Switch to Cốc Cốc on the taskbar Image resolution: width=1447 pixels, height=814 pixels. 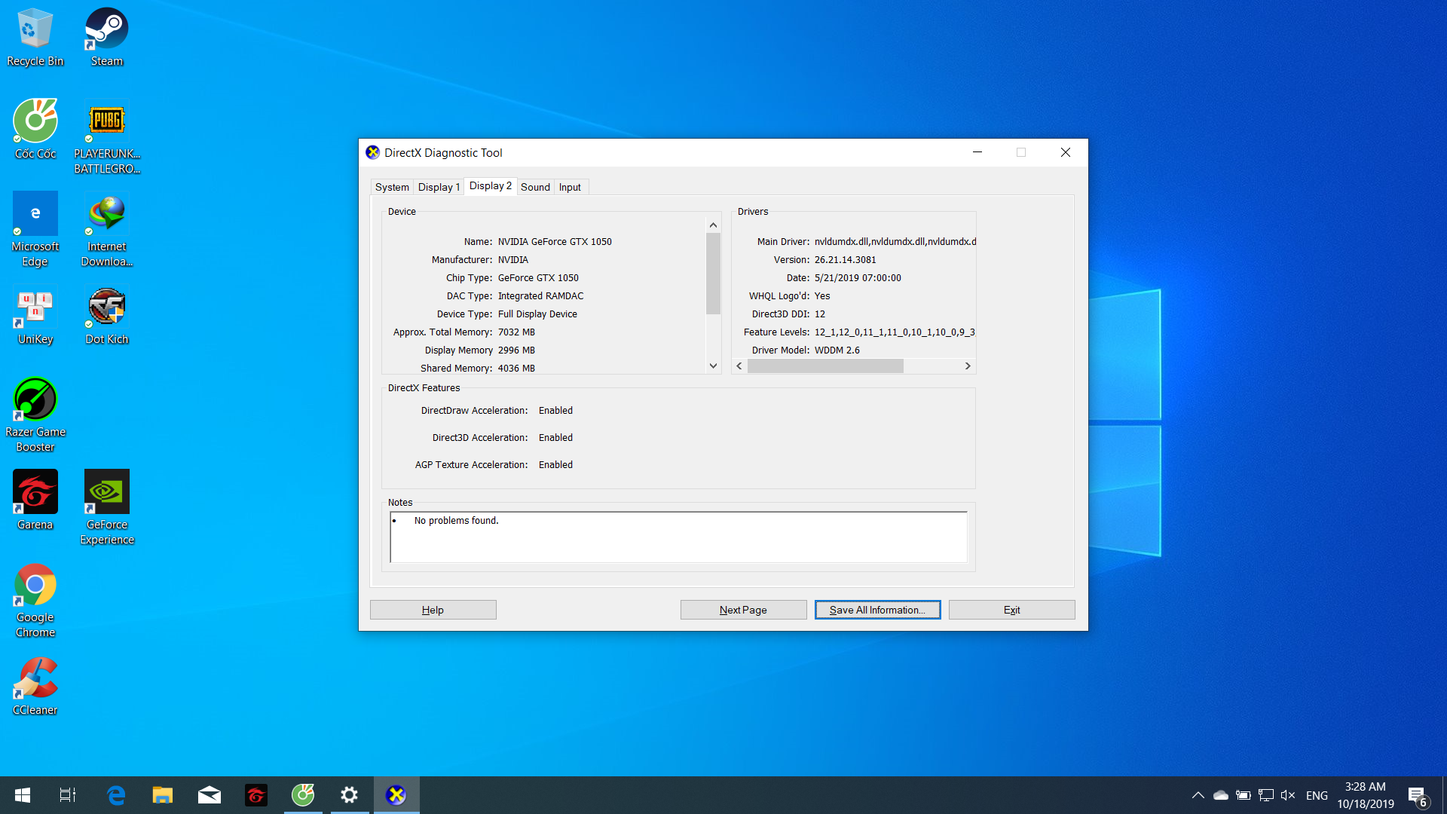(303, 795)
